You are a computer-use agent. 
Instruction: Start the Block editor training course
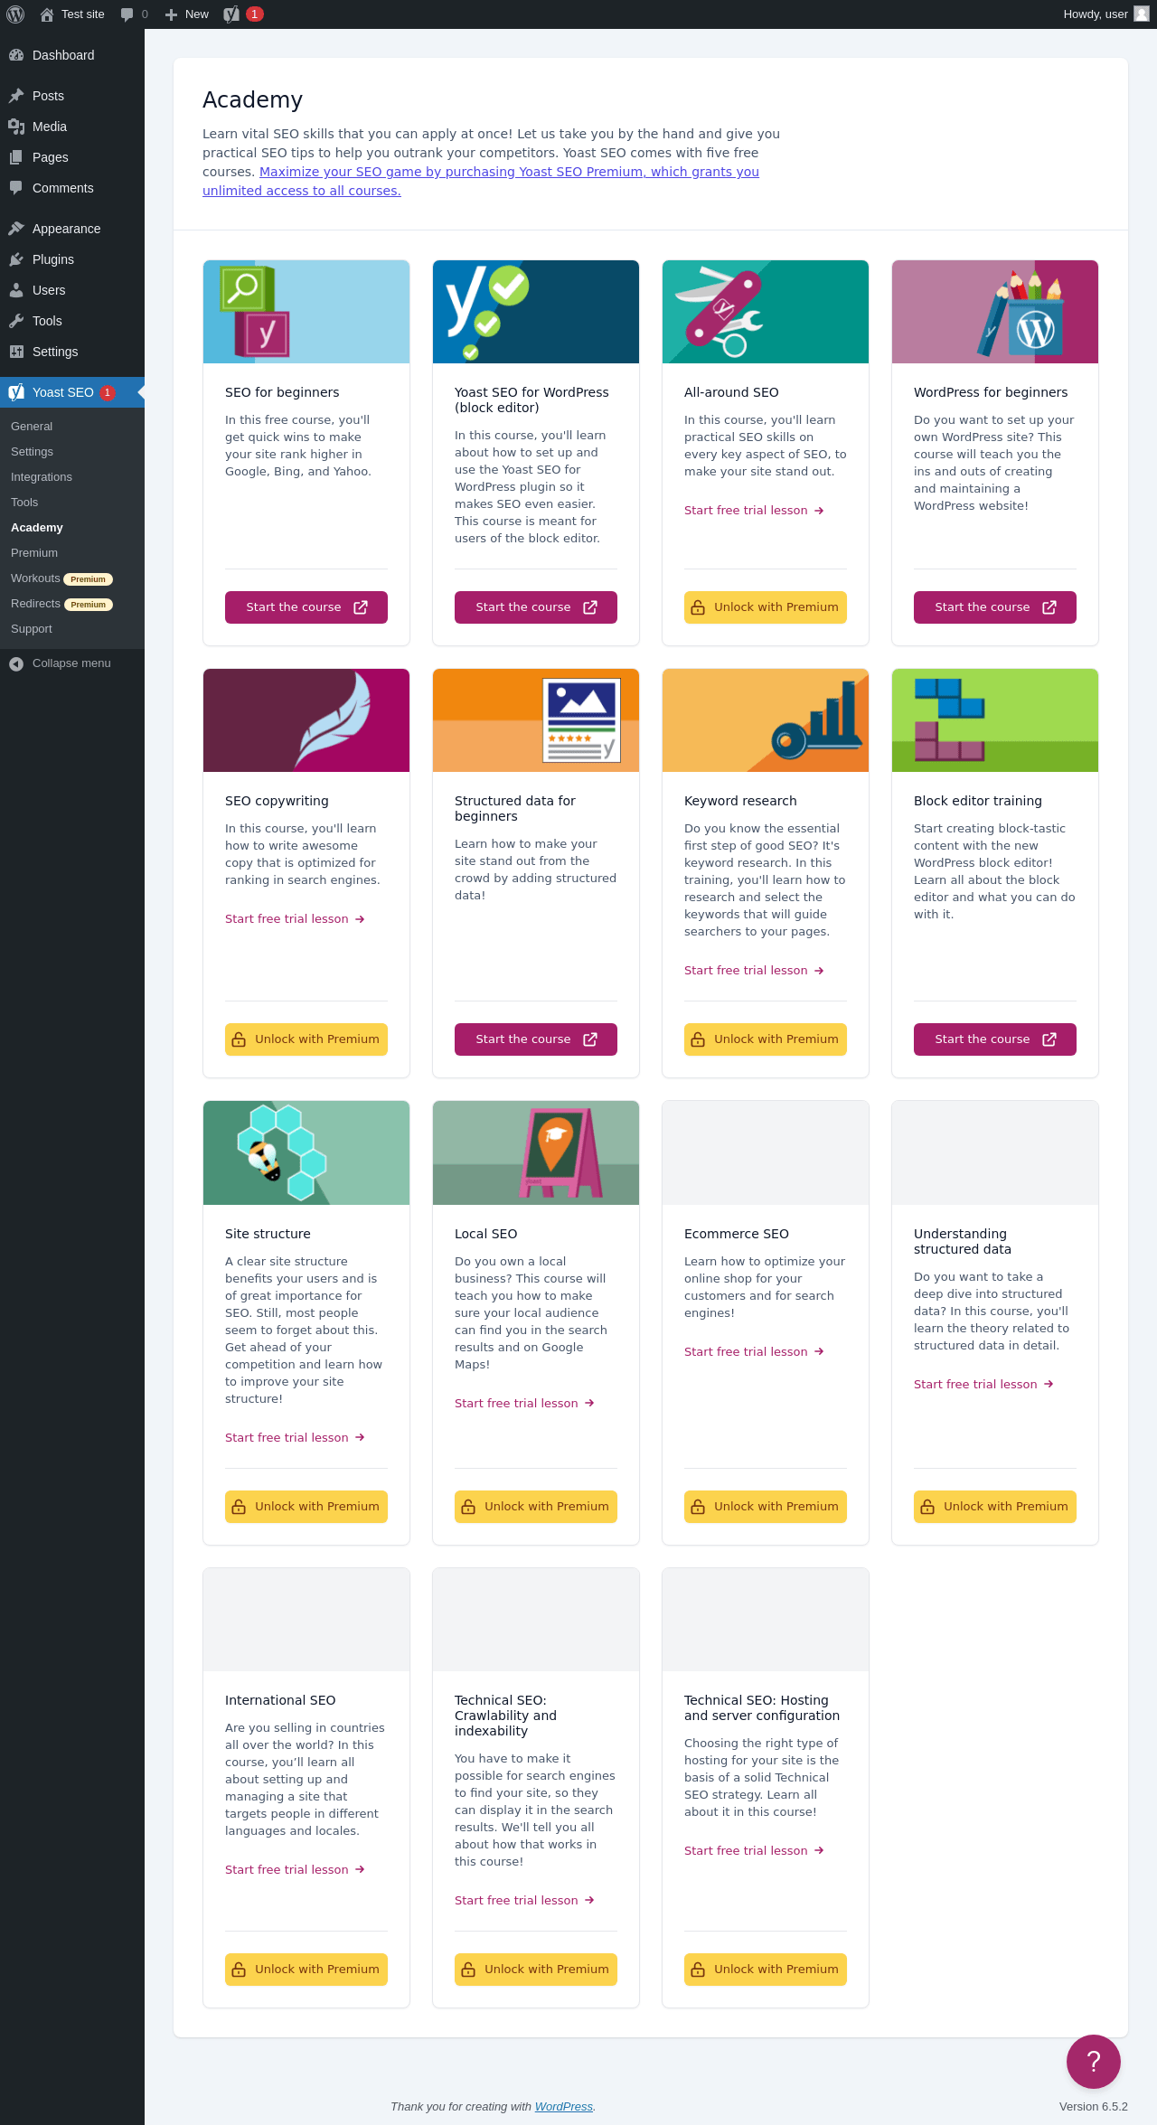[995, 1039]
